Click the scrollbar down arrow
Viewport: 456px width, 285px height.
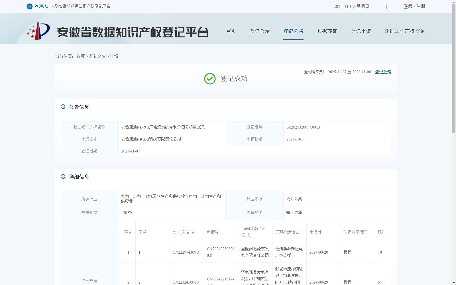click(454, 283)
